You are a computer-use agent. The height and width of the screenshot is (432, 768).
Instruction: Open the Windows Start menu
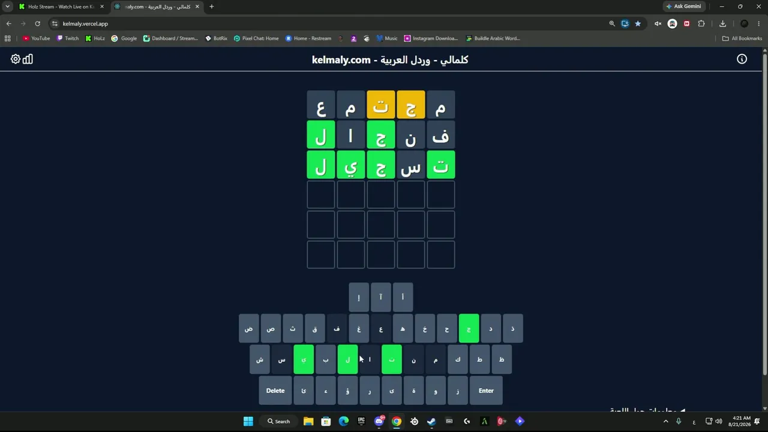(x=248, y=421)
